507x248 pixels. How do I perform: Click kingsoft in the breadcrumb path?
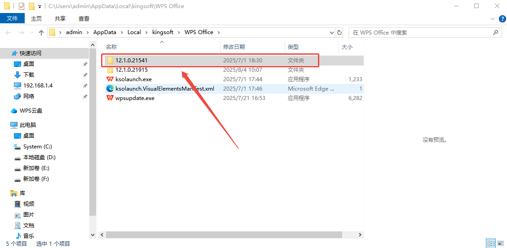[163, 32]
